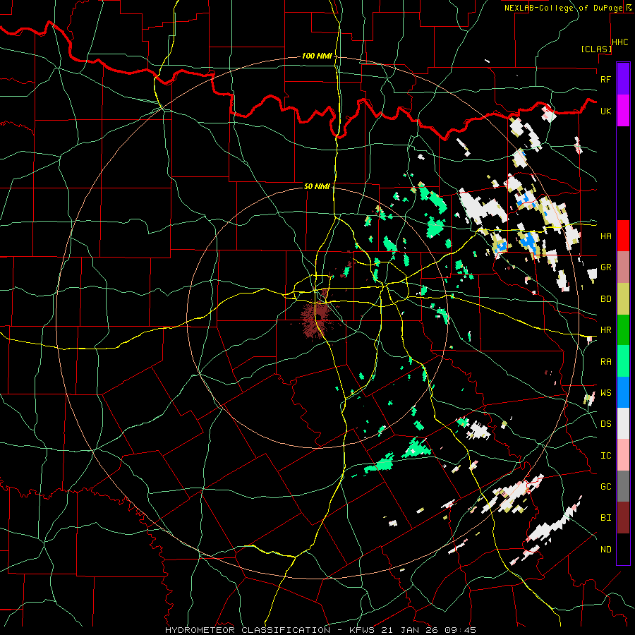
Task: Click the red HA hail legend swatch
Action: [x=623, y=236]
